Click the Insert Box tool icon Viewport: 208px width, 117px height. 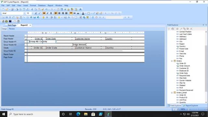click(x=28, y=17)
